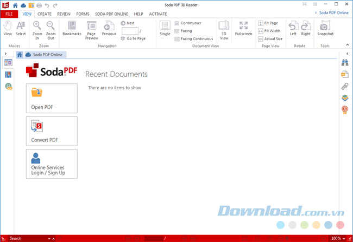Click the page number input field
Image resolution: width=353 pixels, height=242 pixels.
[x=130, y=31]
